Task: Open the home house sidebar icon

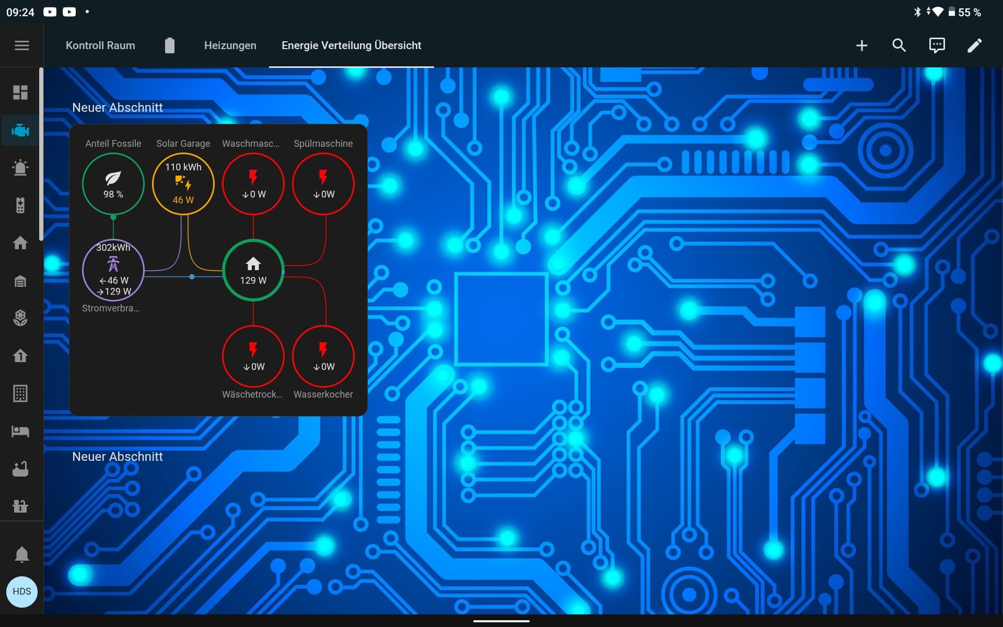Action: (20, 243)
